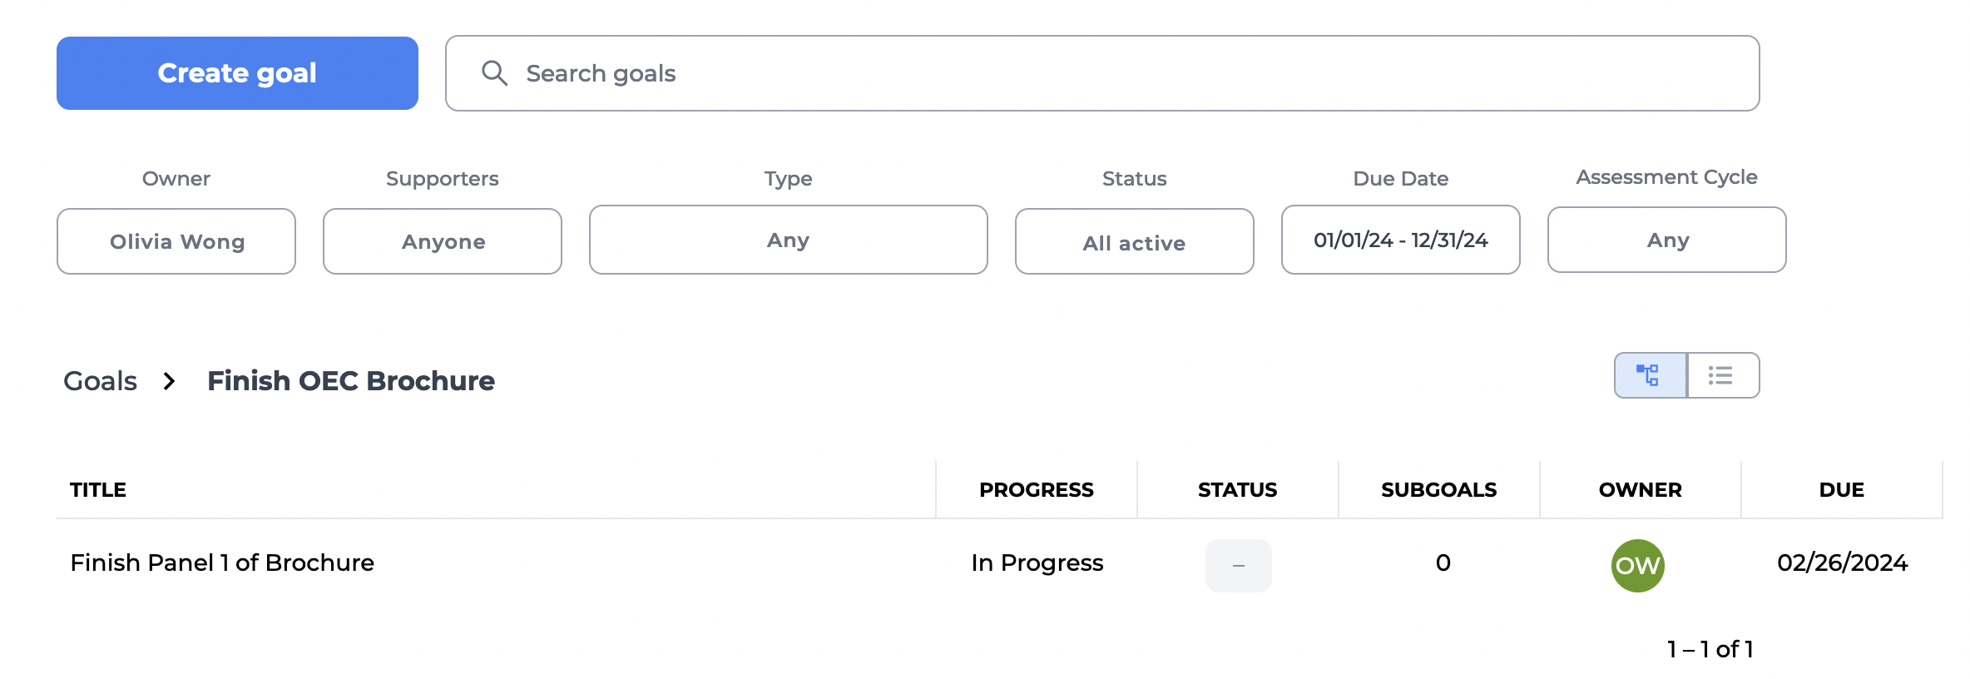
Task: Click the Create goal button
Action: tap(237, 73)
